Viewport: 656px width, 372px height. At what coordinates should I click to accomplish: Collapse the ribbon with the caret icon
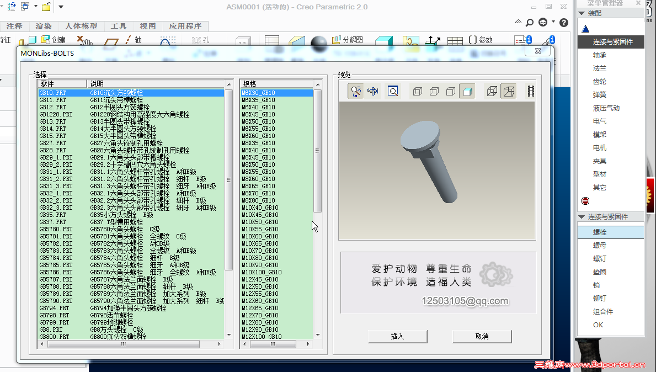click(519, 22)
